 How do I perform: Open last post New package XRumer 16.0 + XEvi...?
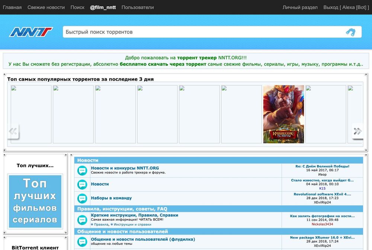322,237
